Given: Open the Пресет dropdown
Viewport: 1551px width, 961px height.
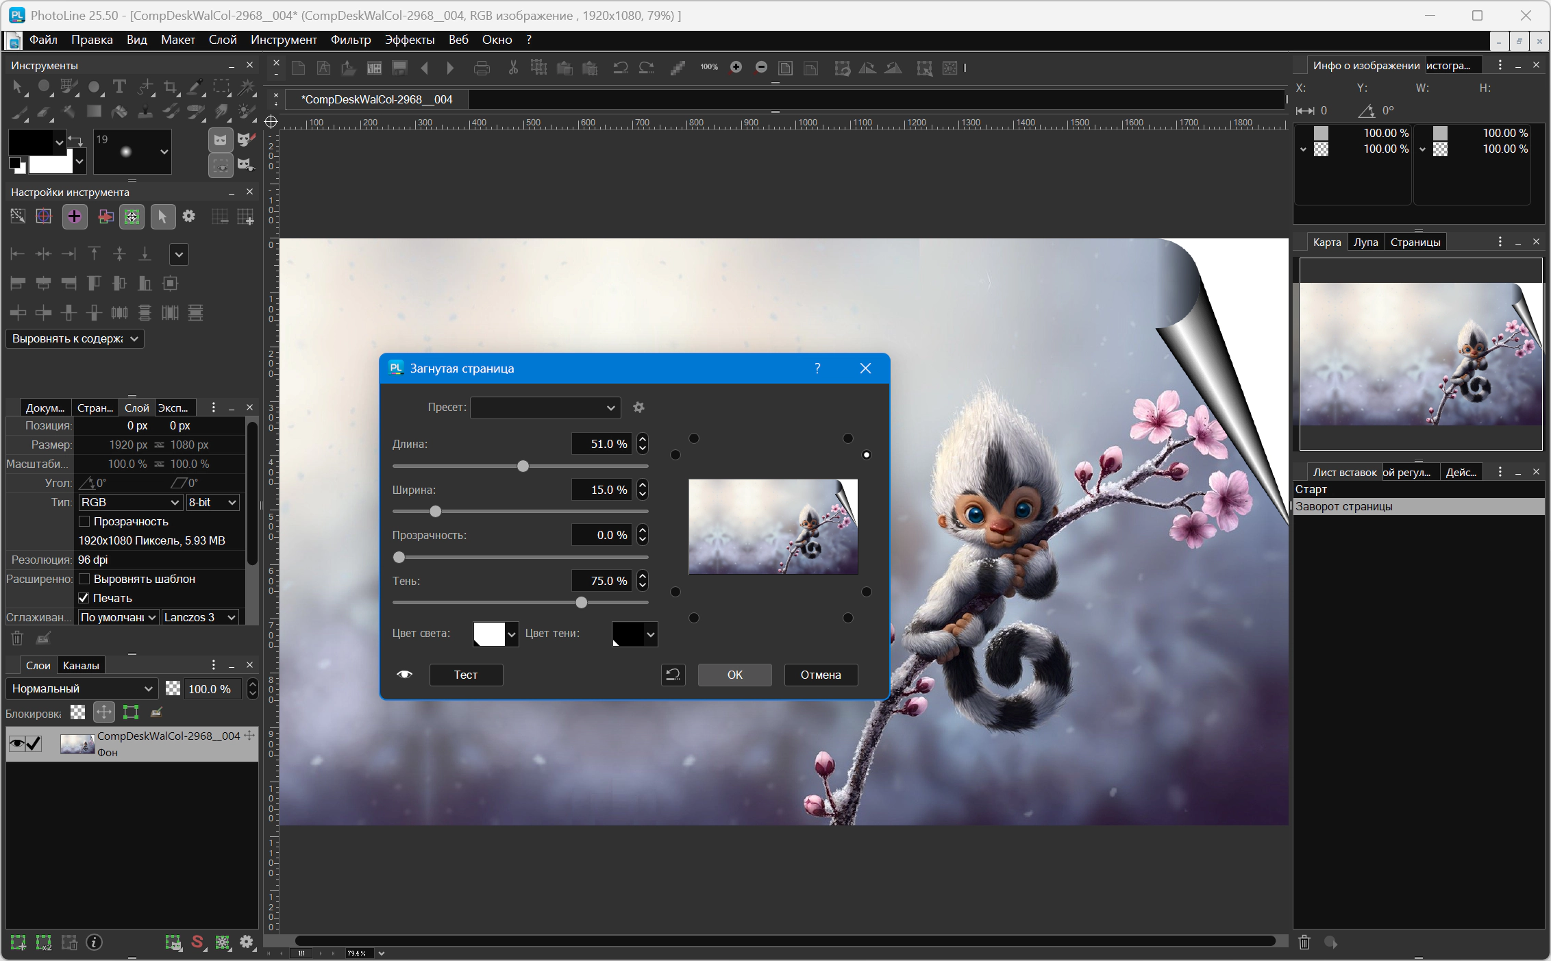Looking at the screenshot, I should [545, 408].
